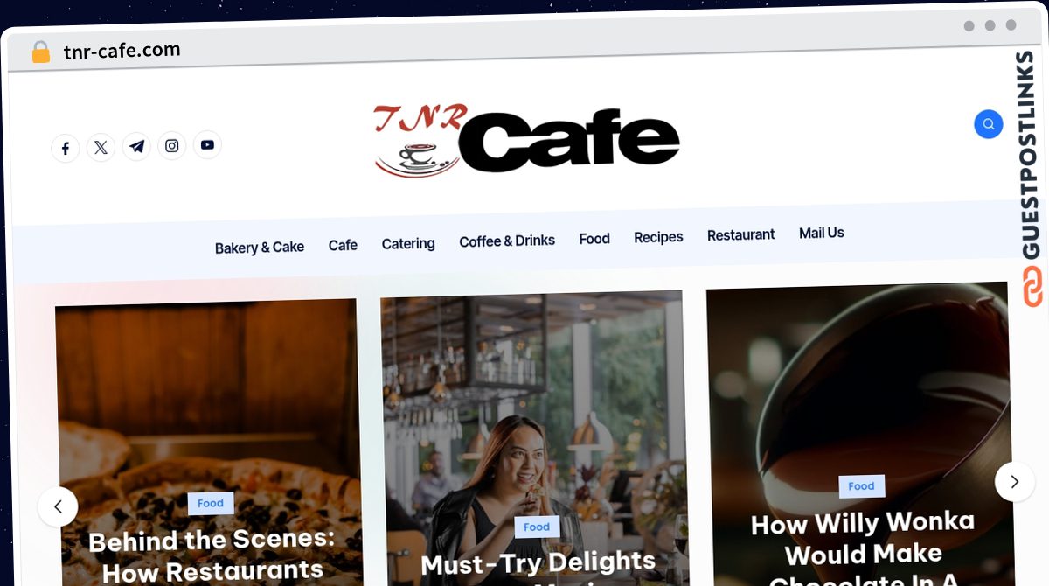Click Food tag on pizza article
The image size is (1049, 586).
tap(211, 503)
